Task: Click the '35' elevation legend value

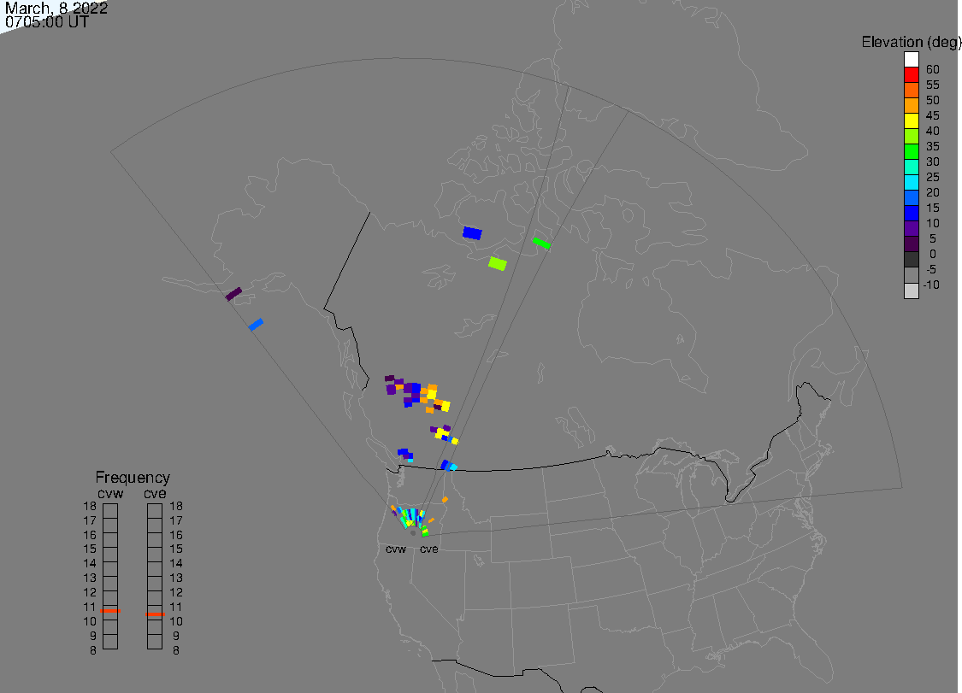Action: pyautogui.click(x=933, y=146)
